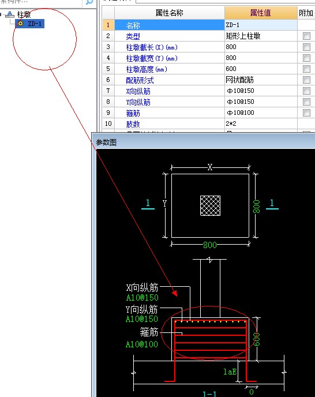315x397 pixels.
Task: Click the green 0 dimension in section
Action: 251,392
